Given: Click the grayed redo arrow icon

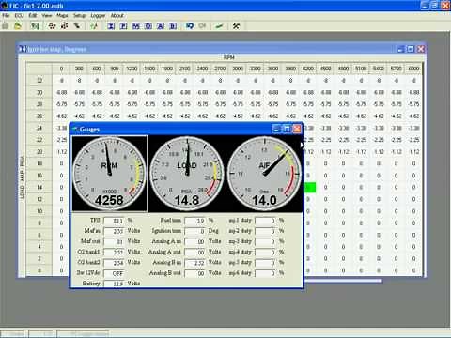Looking at the screenshot, I should (x=202, y=26).
